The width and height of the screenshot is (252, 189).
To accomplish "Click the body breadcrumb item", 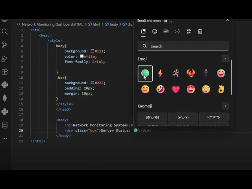I will point(114,24).
